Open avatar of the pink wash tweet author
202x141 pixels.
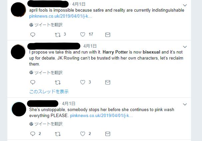19,109
